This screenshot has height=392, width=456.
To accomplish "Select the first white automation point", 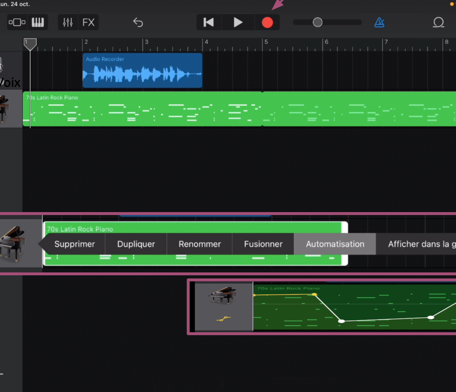I will click(x=341, y=321).
